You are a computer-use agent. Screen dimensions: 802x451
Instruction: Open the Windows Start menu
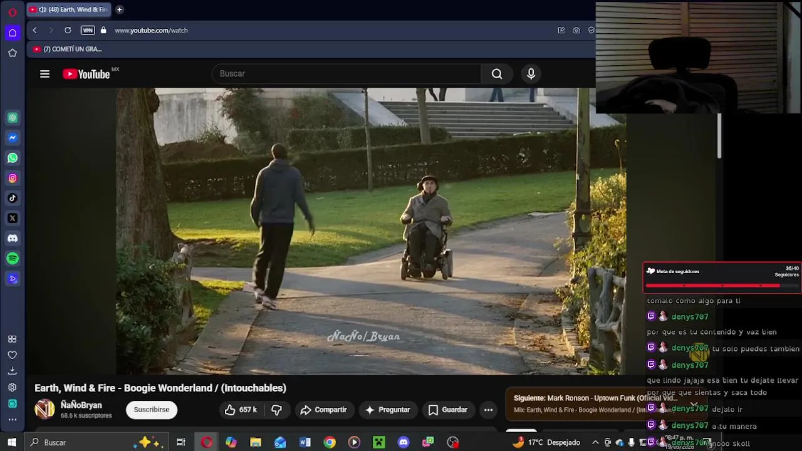tap(11, 442)
